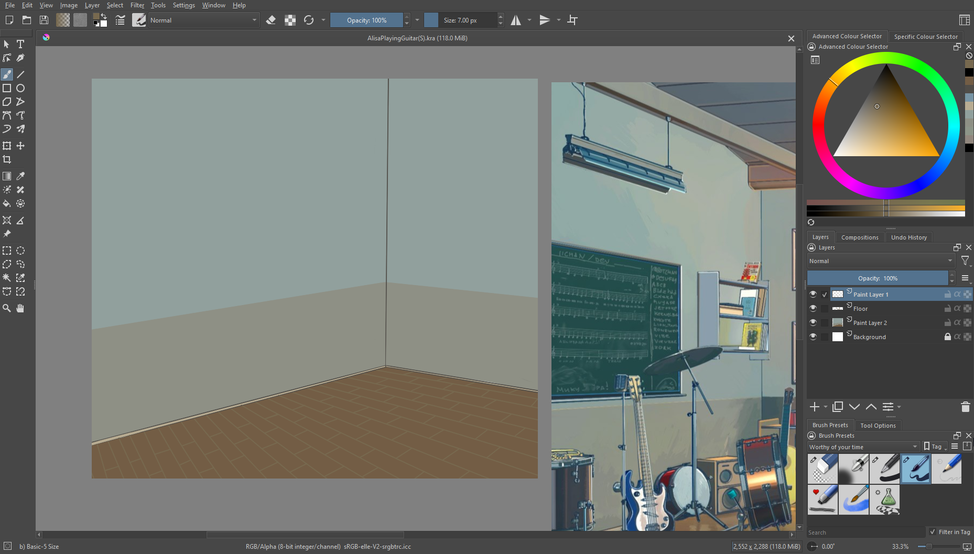The image size is (974, 554).
Task: Adjust the layer Opacity slider
Action: coord(878,278)
